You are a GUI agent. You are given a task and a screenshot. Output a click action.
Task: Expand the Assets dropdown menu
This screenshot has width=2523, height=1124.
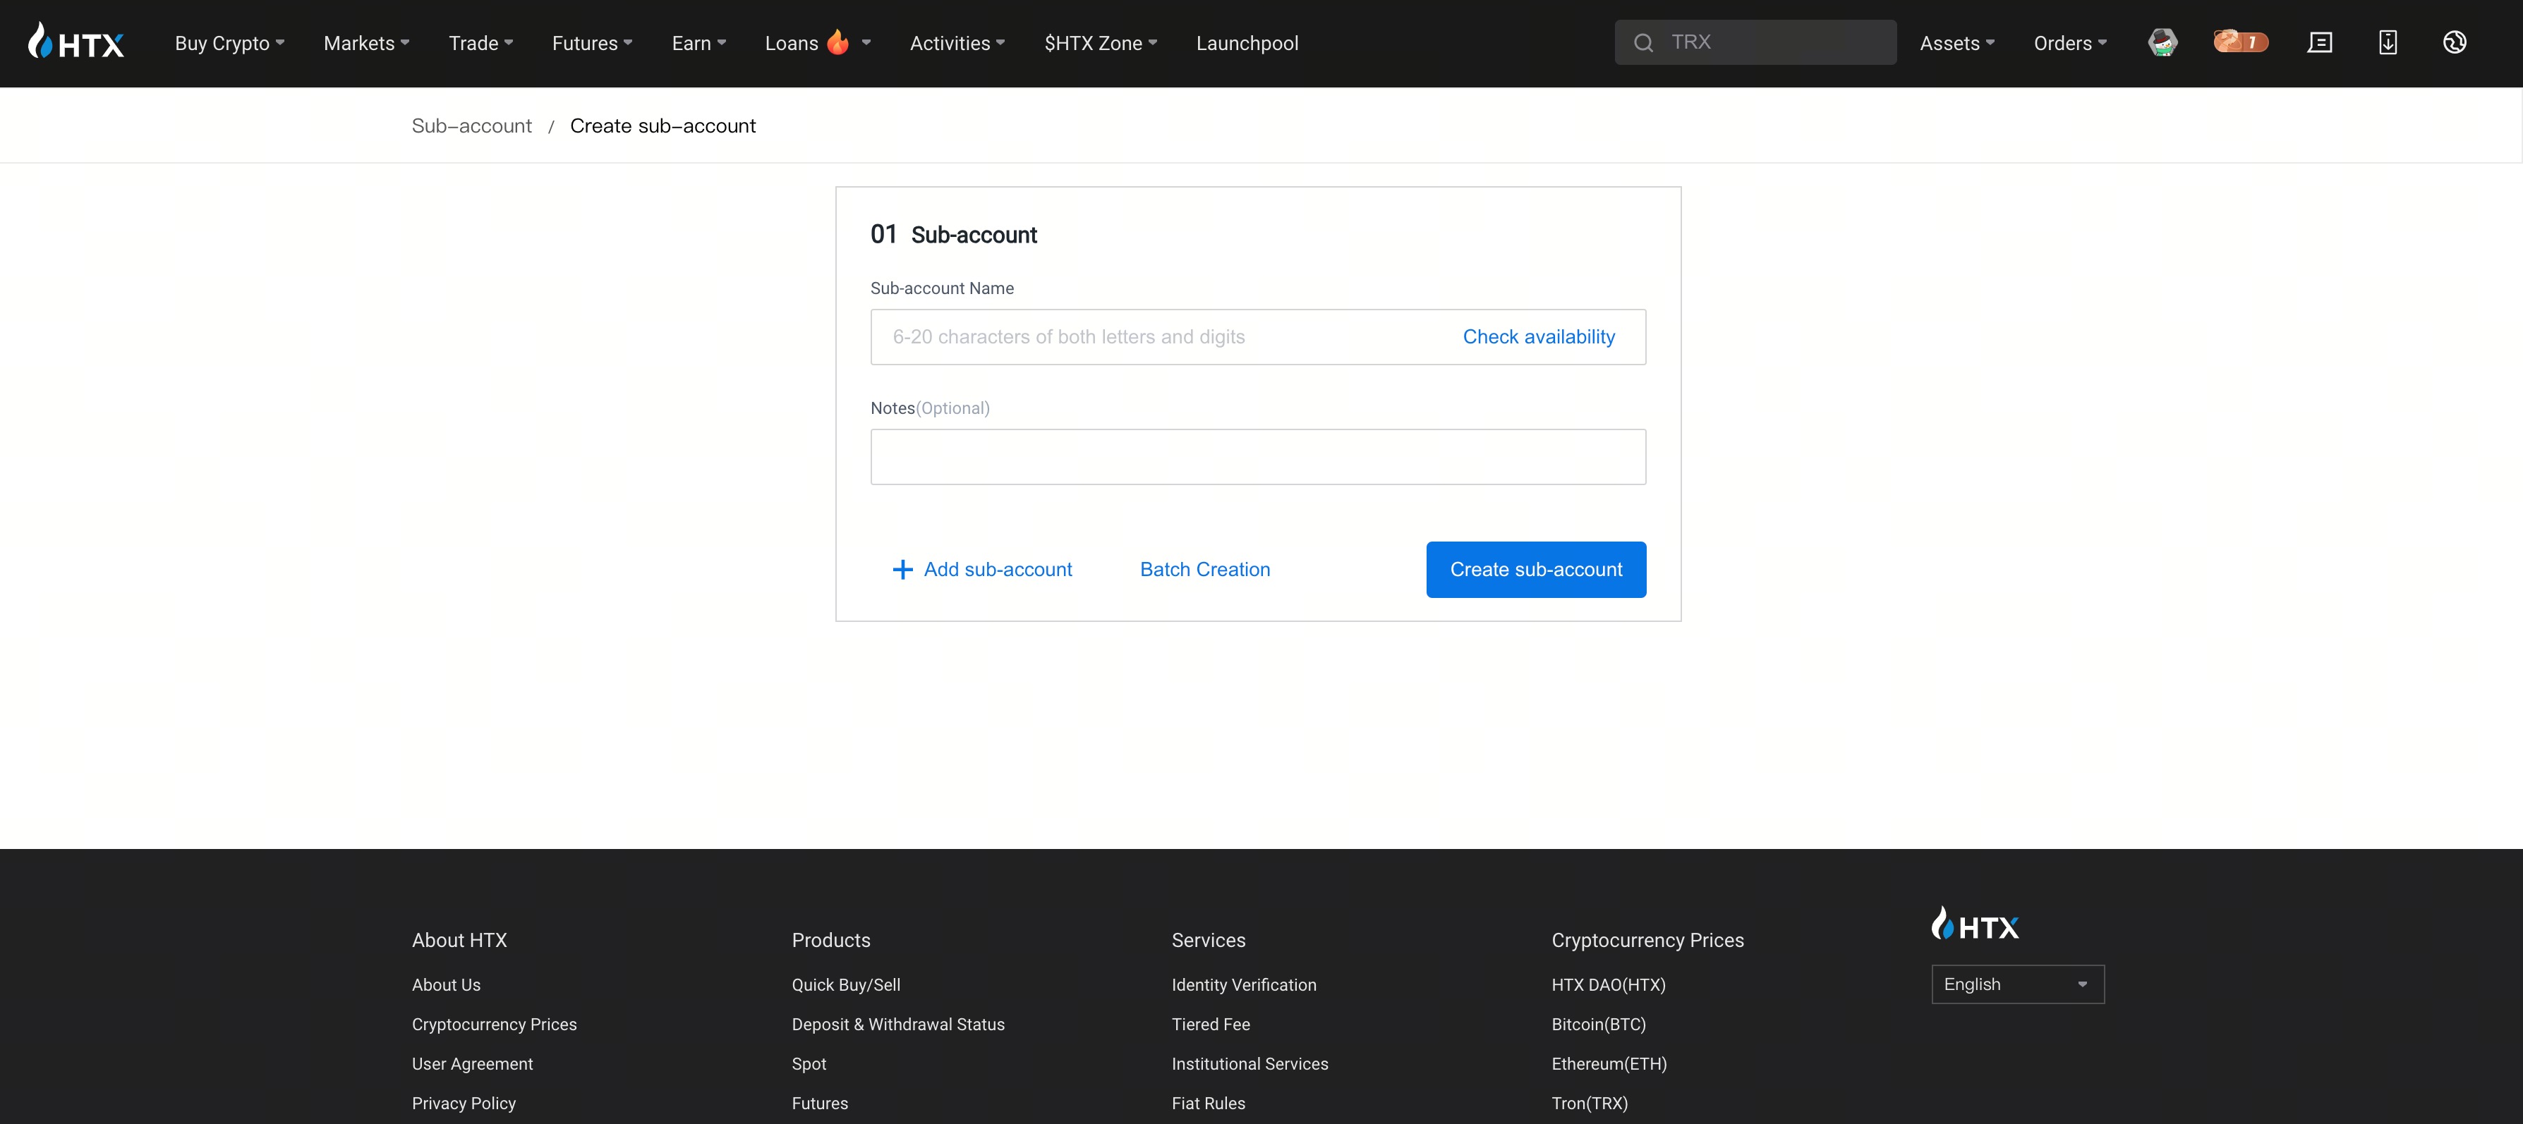pyautogui.click(x=1956, y=43)
